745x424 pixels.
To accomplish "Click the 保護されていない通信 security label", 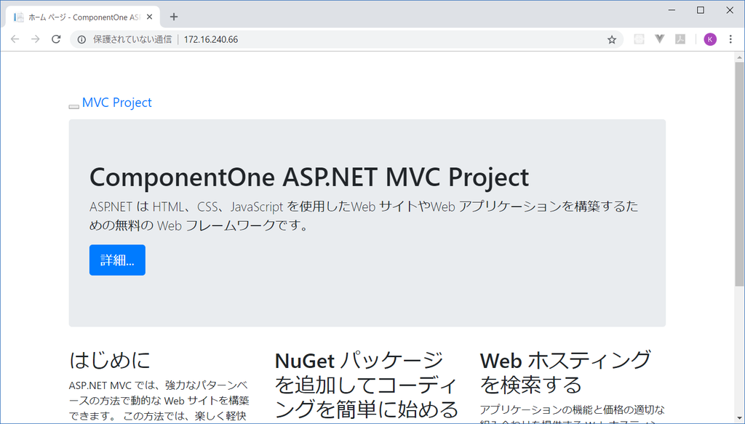I will 132,39.
